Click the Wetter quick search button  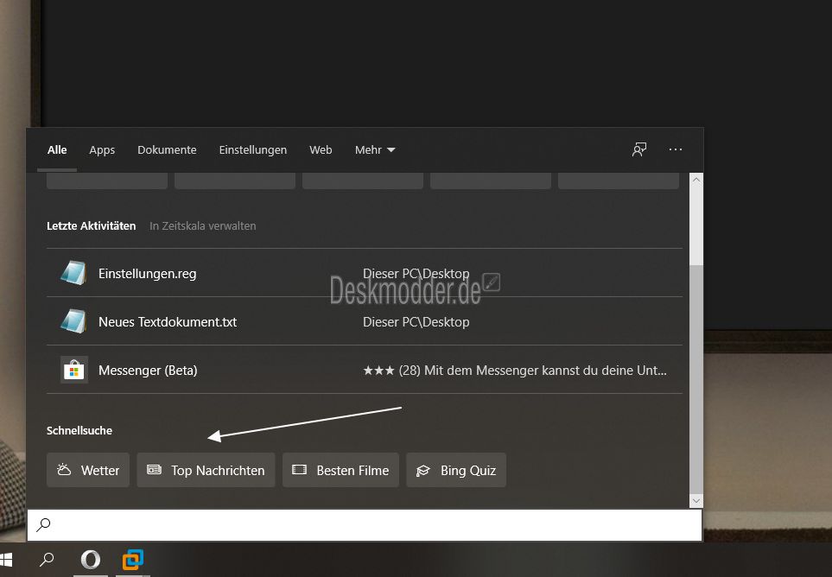click(x=88, y=470)
